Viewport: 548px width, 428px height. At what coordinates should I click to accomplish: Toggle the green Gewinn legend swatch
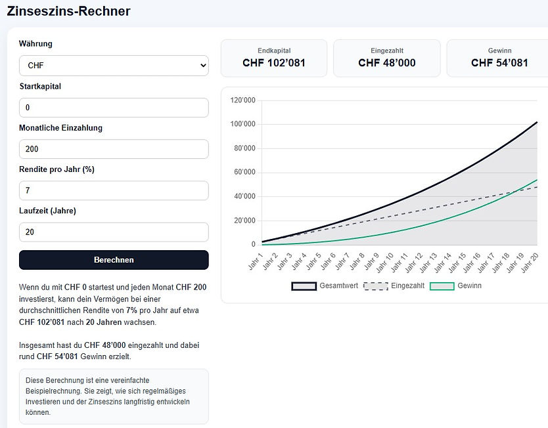(x=442, y=286)
